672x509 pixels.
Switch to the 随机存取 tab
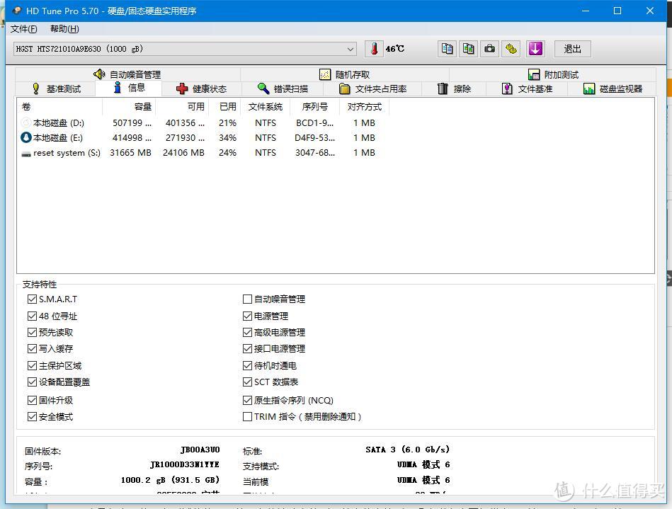[345, 74]
